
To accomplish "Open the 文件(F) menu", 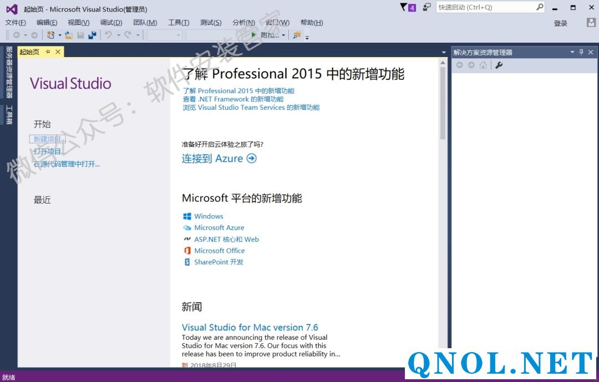I will point(16,23).
